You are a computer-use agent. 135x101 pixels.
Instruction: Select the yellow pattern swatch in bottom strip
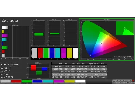69,81
